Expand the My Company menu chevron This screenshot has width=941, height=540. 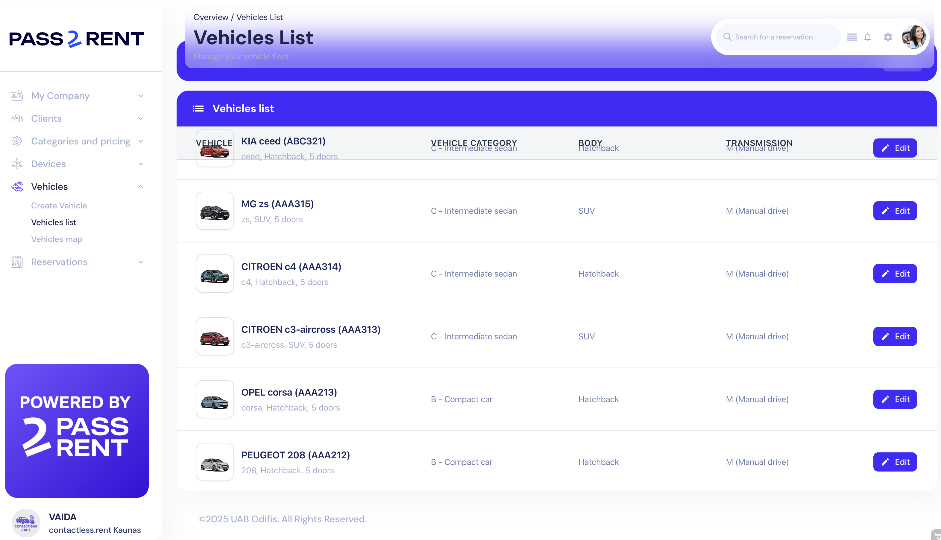pyautogui.click(x=141, y=96)
